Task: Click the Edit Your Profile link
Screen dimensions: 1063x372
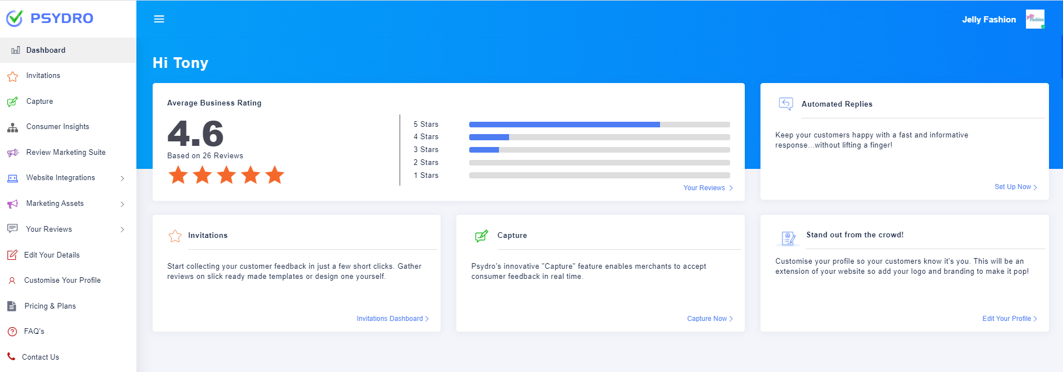Action: 1009,319
